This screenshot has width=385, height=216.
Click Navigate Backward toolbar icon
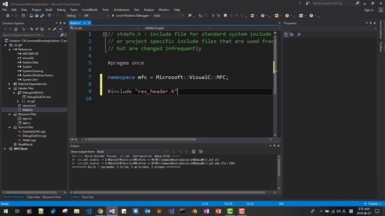pos(8,16)
